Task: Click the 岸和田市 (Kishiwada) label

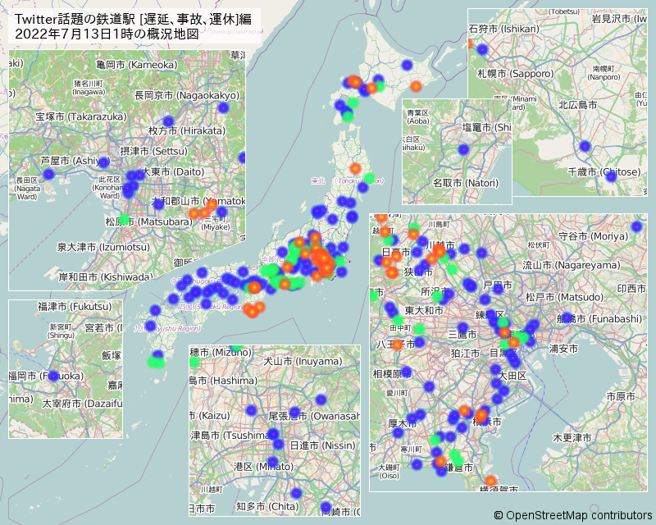Action: tap(106, 276)
